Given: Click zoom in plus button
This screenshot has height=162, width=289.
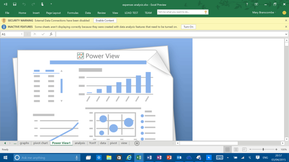Looking at the screenshot, I should (276, 150).
